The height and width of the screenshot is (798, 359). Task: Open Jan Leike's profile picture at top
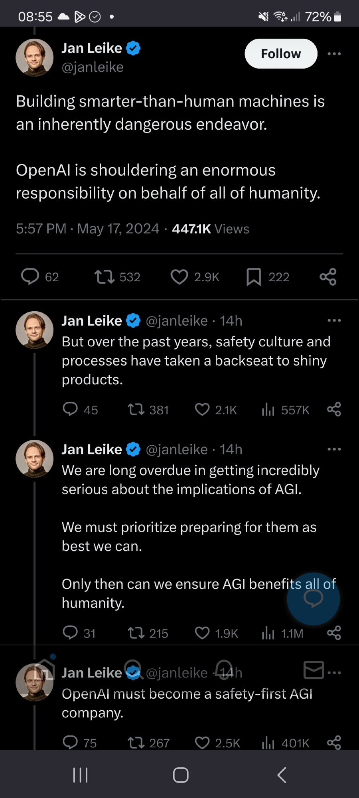[x=35, y=58]
